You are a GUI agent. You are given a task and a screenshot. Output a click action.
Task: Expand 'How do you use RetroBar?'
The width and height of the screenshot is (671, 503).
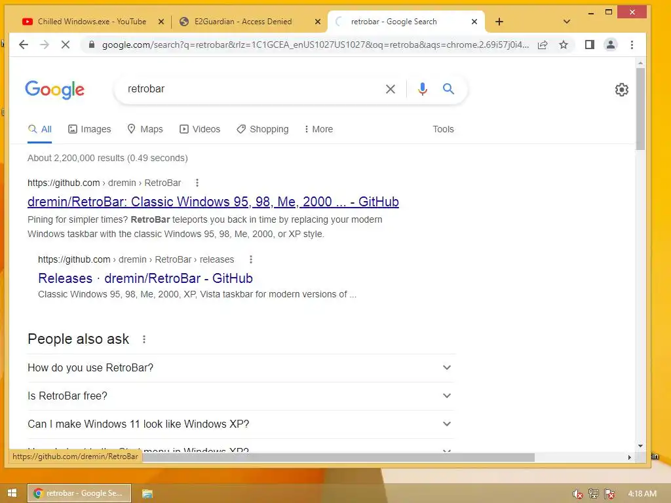point(240,368)
